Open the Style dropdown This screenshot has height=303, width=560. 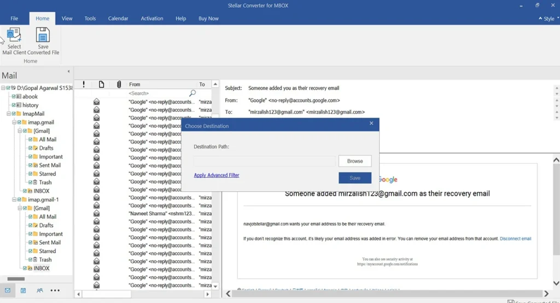click(549, 19)
